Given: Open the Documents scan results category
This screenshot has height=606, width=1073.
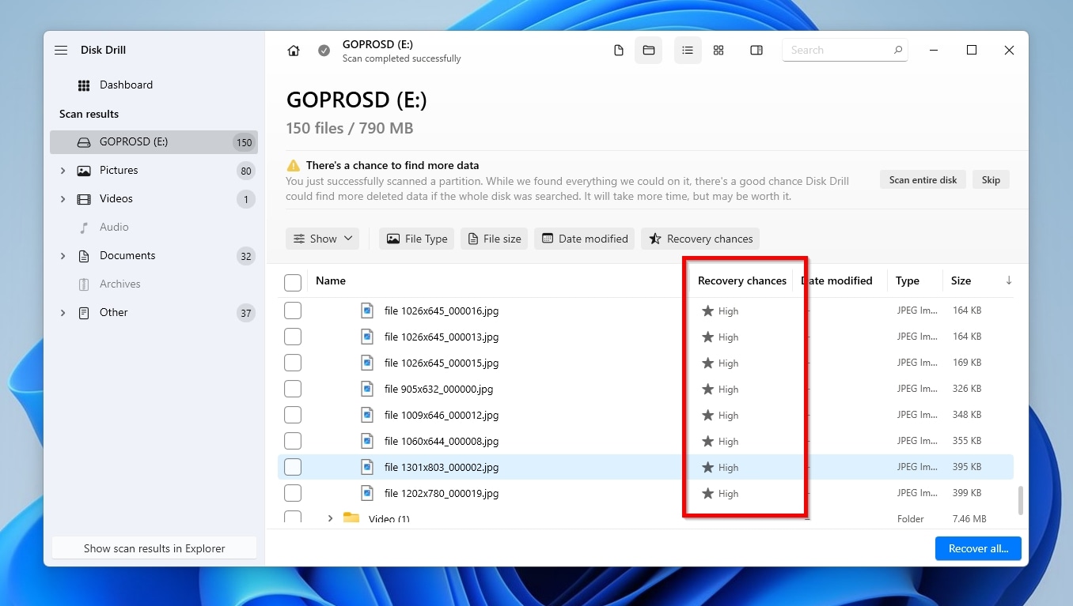Looking at the screenshot, I should pyautogui.click(x=127, y=256).
